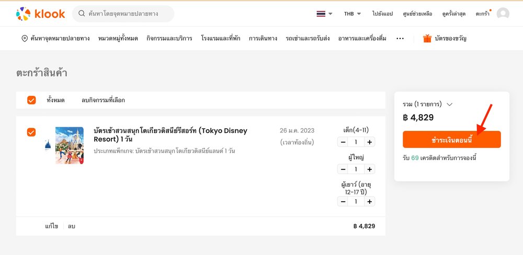Expand the รวม (1 รายการ) summary chevron
523x255 pixels.
(449, 104)
